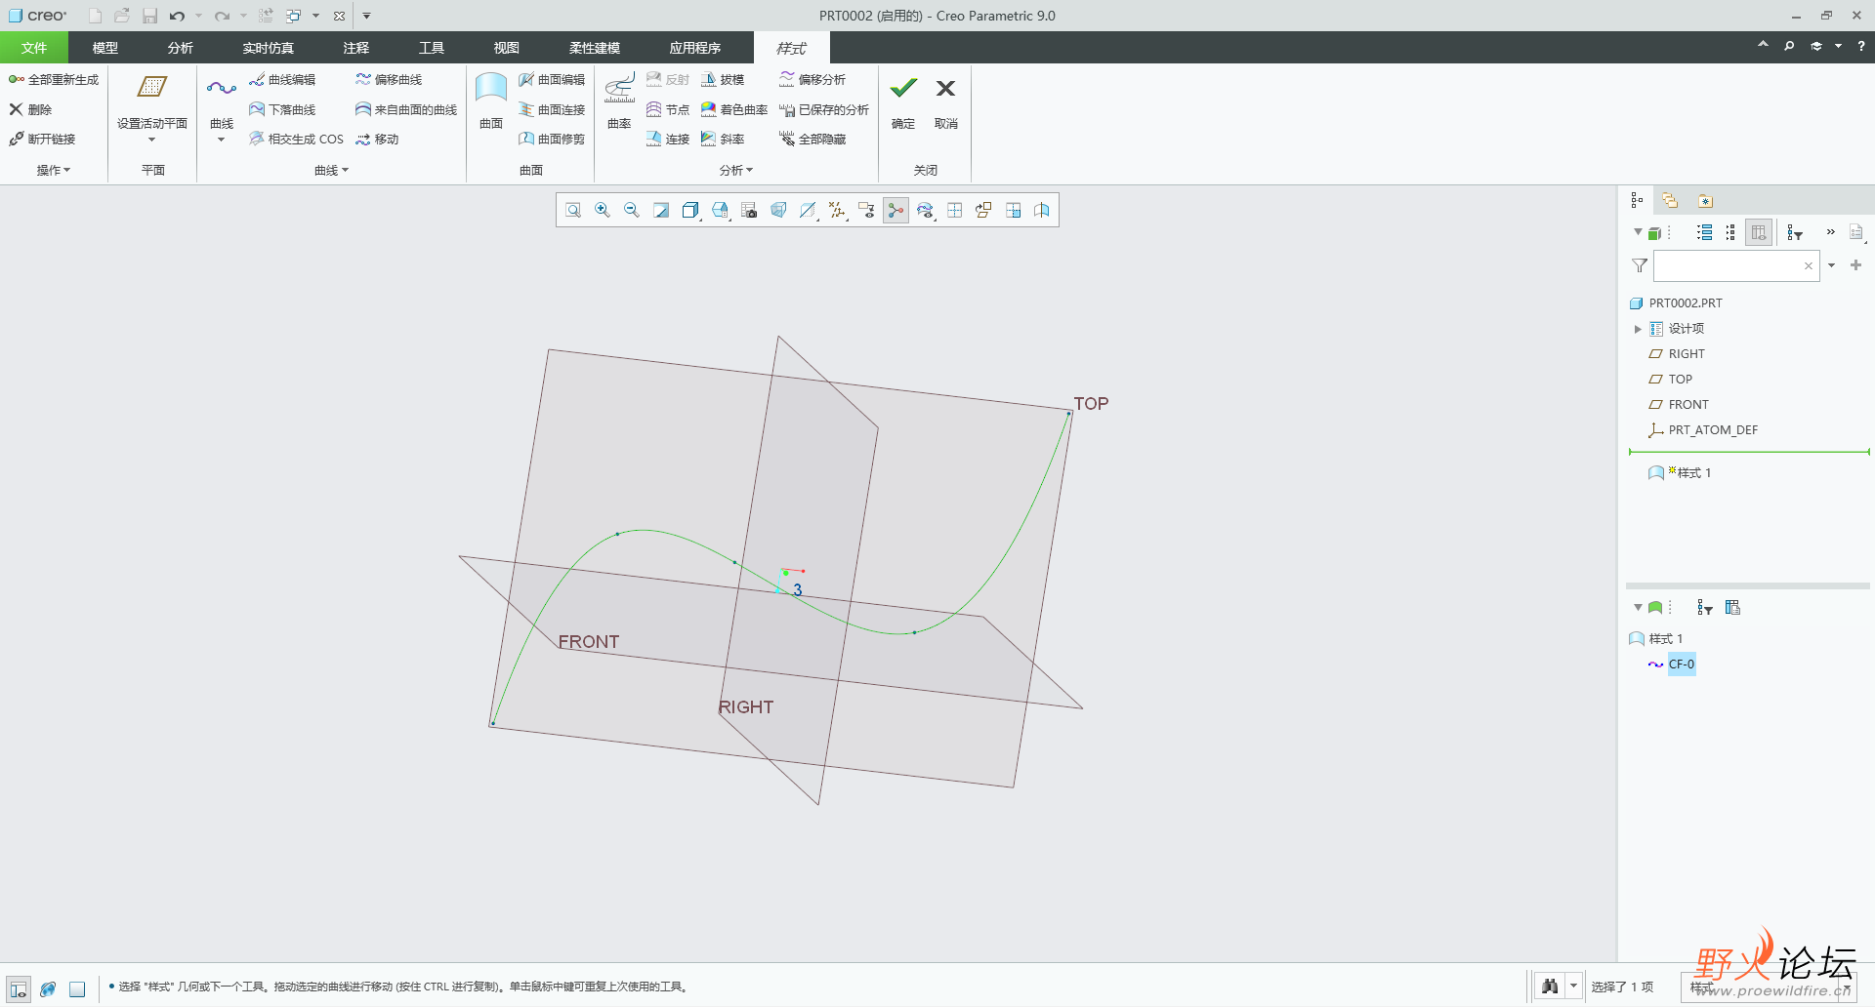Click the Zoom In magnifier icon
Image resolution: width=1875 pixels, height=1007 pixels.
click(603, 210)
